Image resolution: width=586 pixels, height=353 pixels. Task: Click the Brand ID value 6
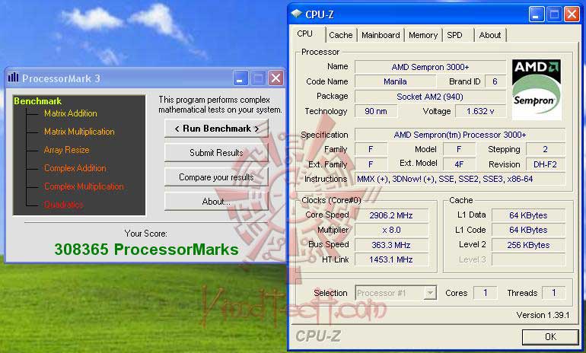[495, 82]
